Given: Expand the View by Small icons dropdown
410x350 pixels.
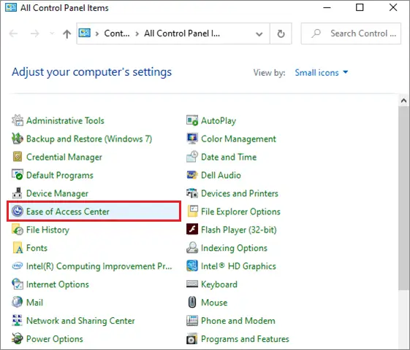Looking at the screenshot, I should coord(322,72).
